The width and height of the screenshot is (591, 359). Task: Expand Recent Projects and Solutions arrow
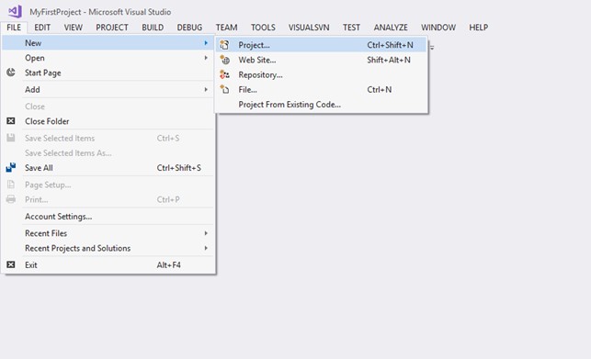(x=206, y=248)
